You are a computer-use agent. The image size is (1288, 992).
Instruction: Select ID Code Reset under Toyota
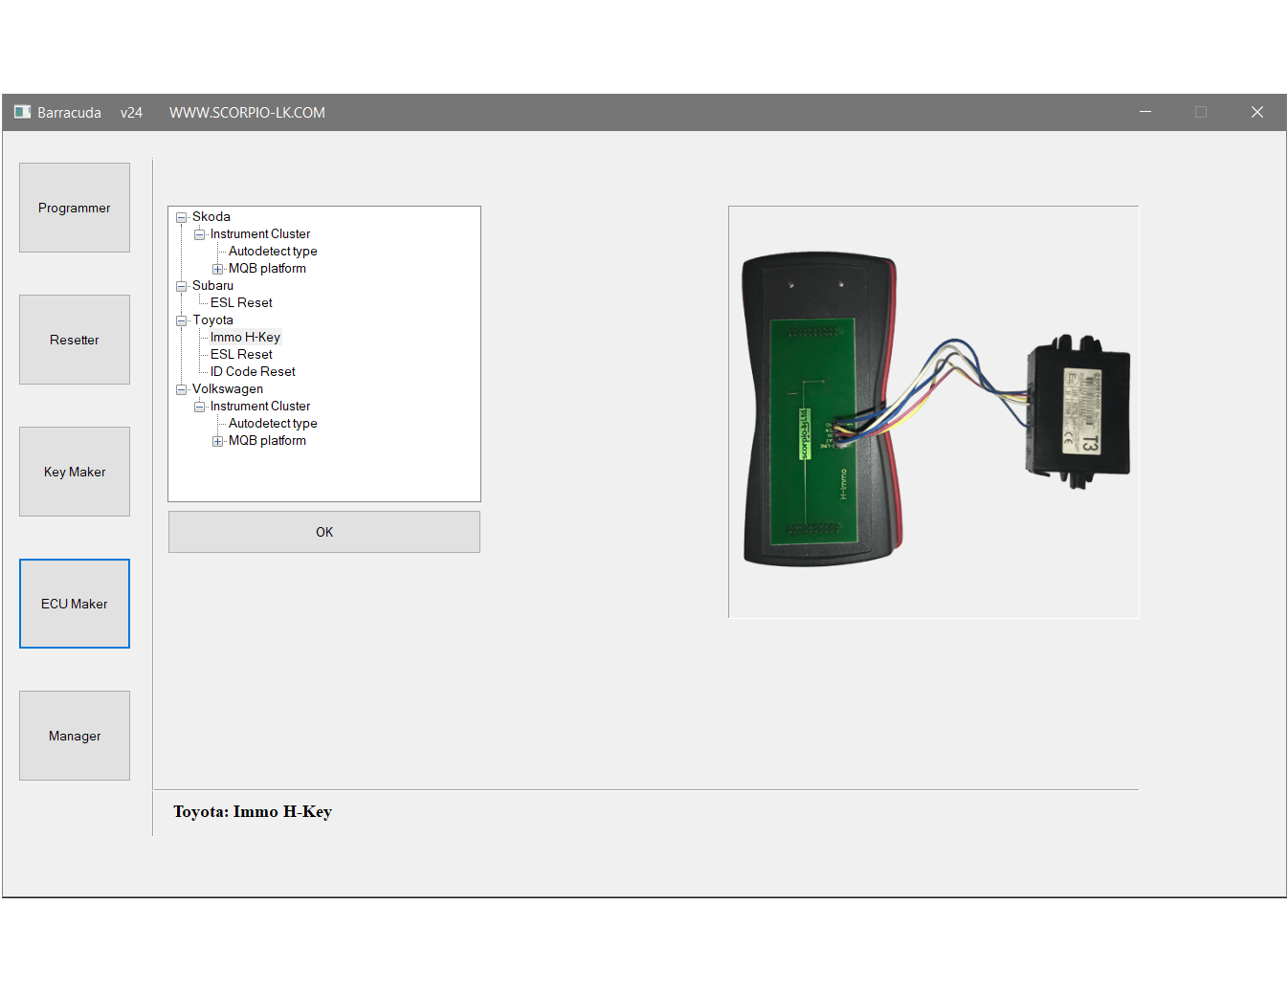253,372
